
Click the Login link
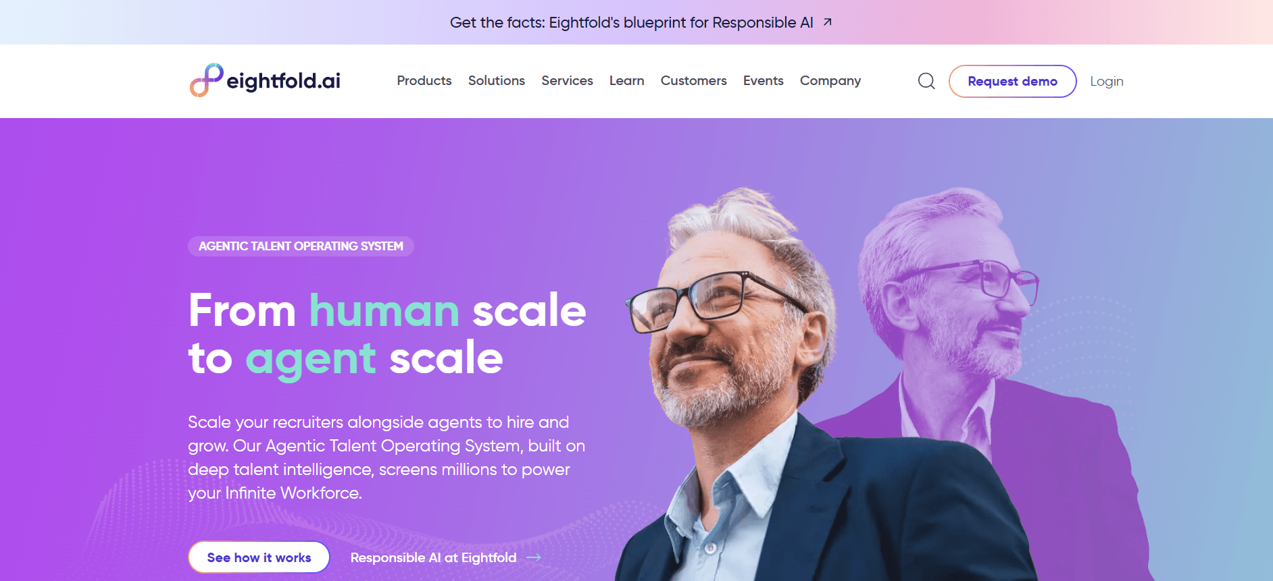tap(1107, 82)
